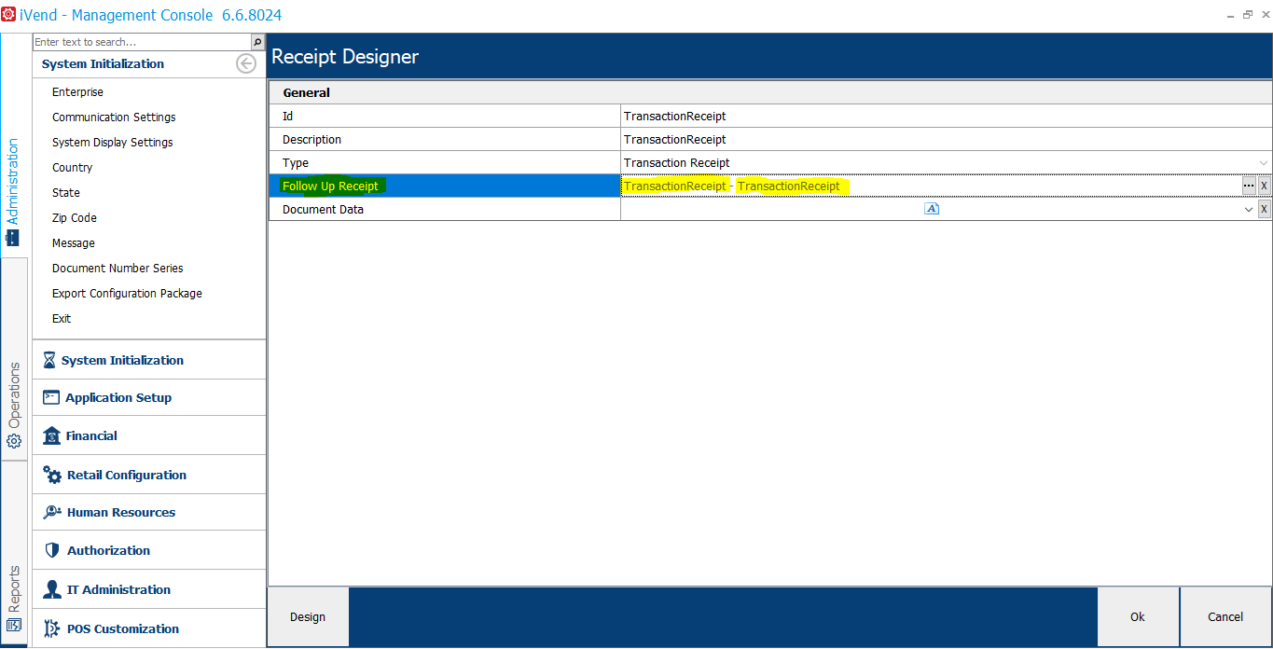
Task: Expand the Human Resources section
Action: 149,512
